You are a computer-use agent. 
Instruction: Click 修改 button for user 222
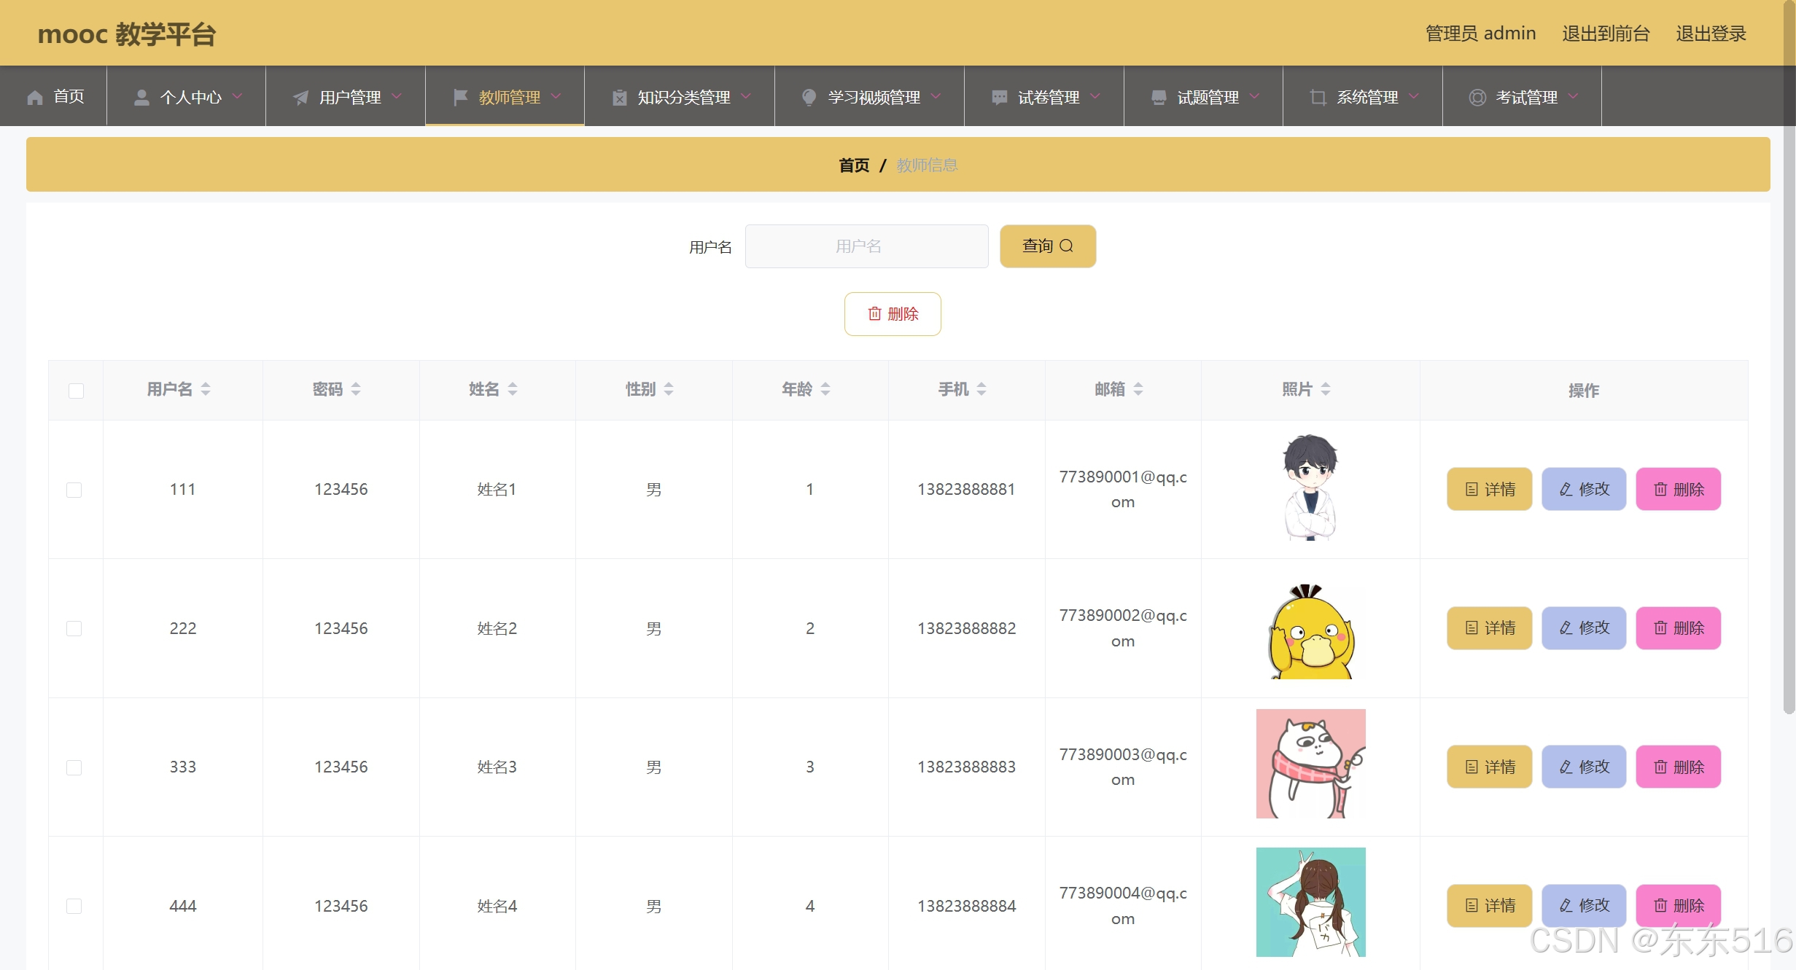pyautogui.click(x=1583, y=628)
